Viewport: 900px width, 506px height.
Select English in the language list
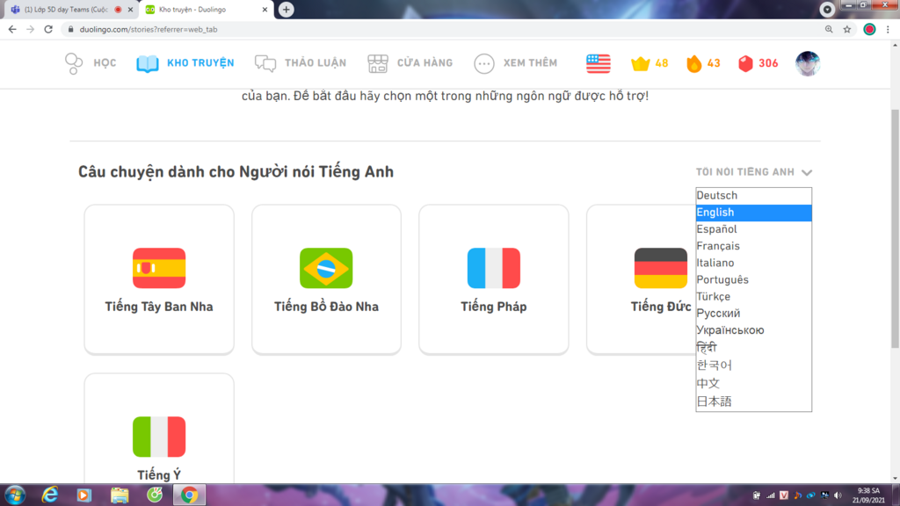pyautogui.click(x=753, y=213)
